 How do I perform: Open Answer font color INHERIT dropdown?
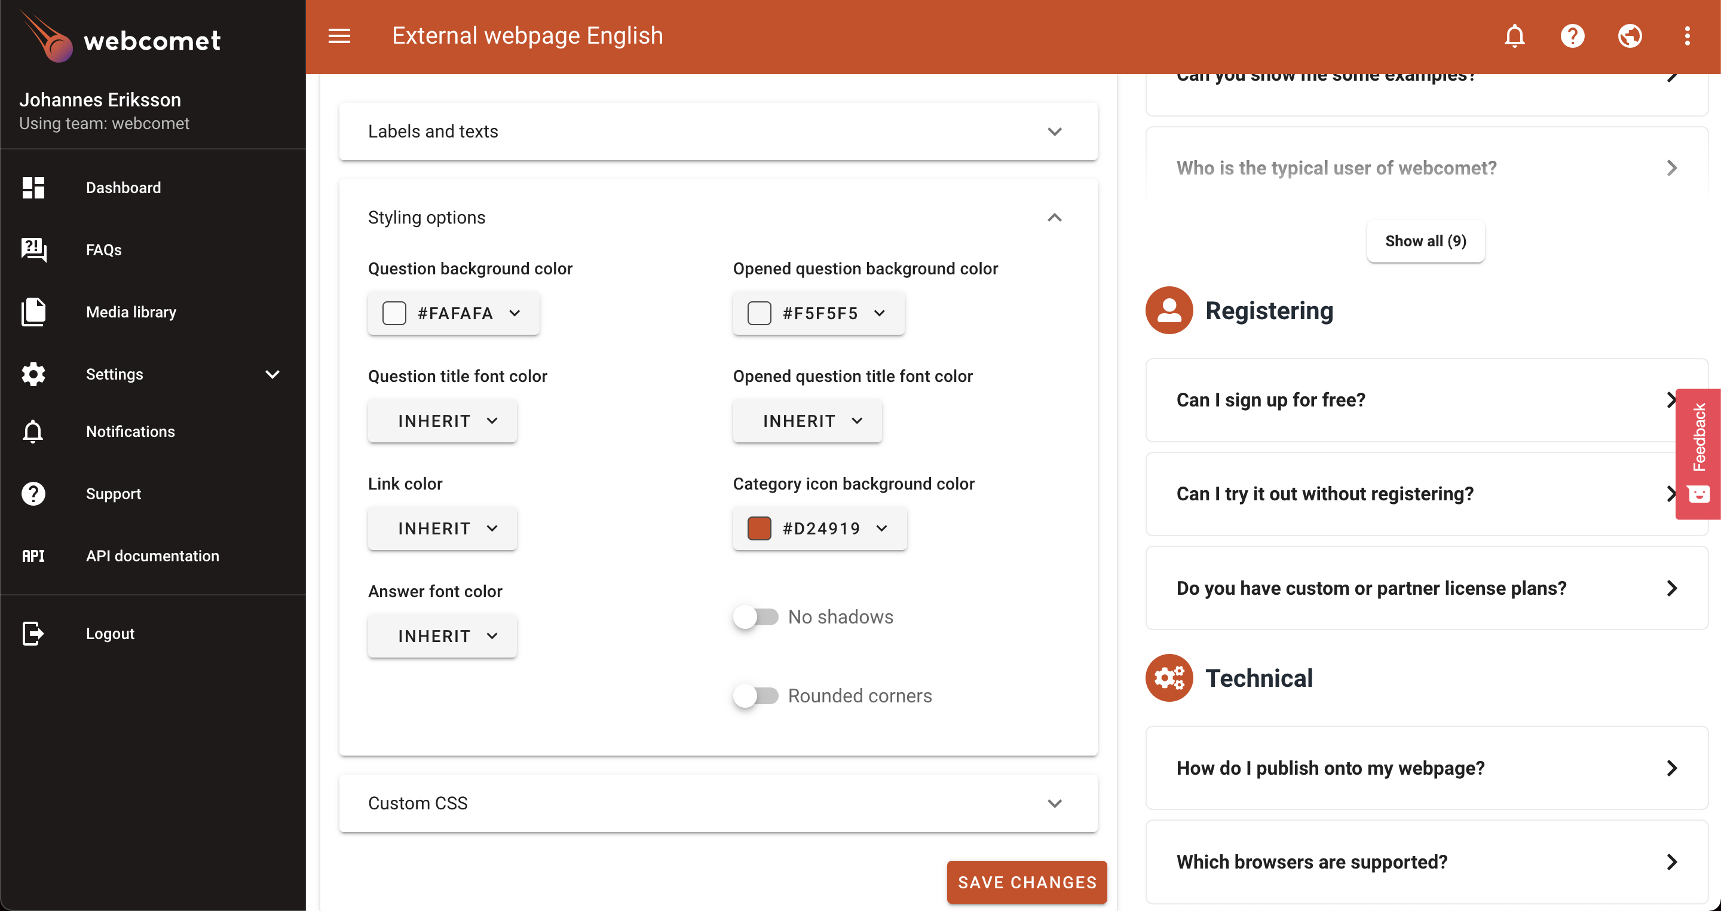click(x=442, y=636)
